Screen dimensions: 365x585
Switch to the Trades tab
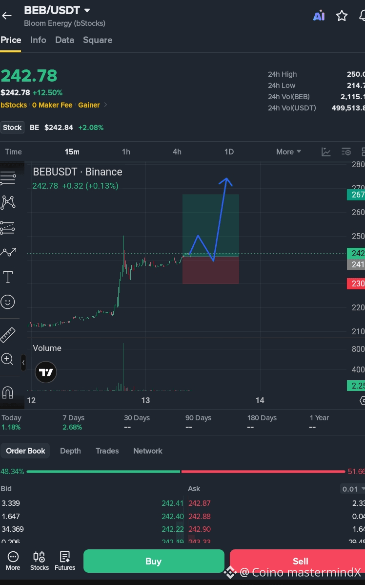click(107, 451)
